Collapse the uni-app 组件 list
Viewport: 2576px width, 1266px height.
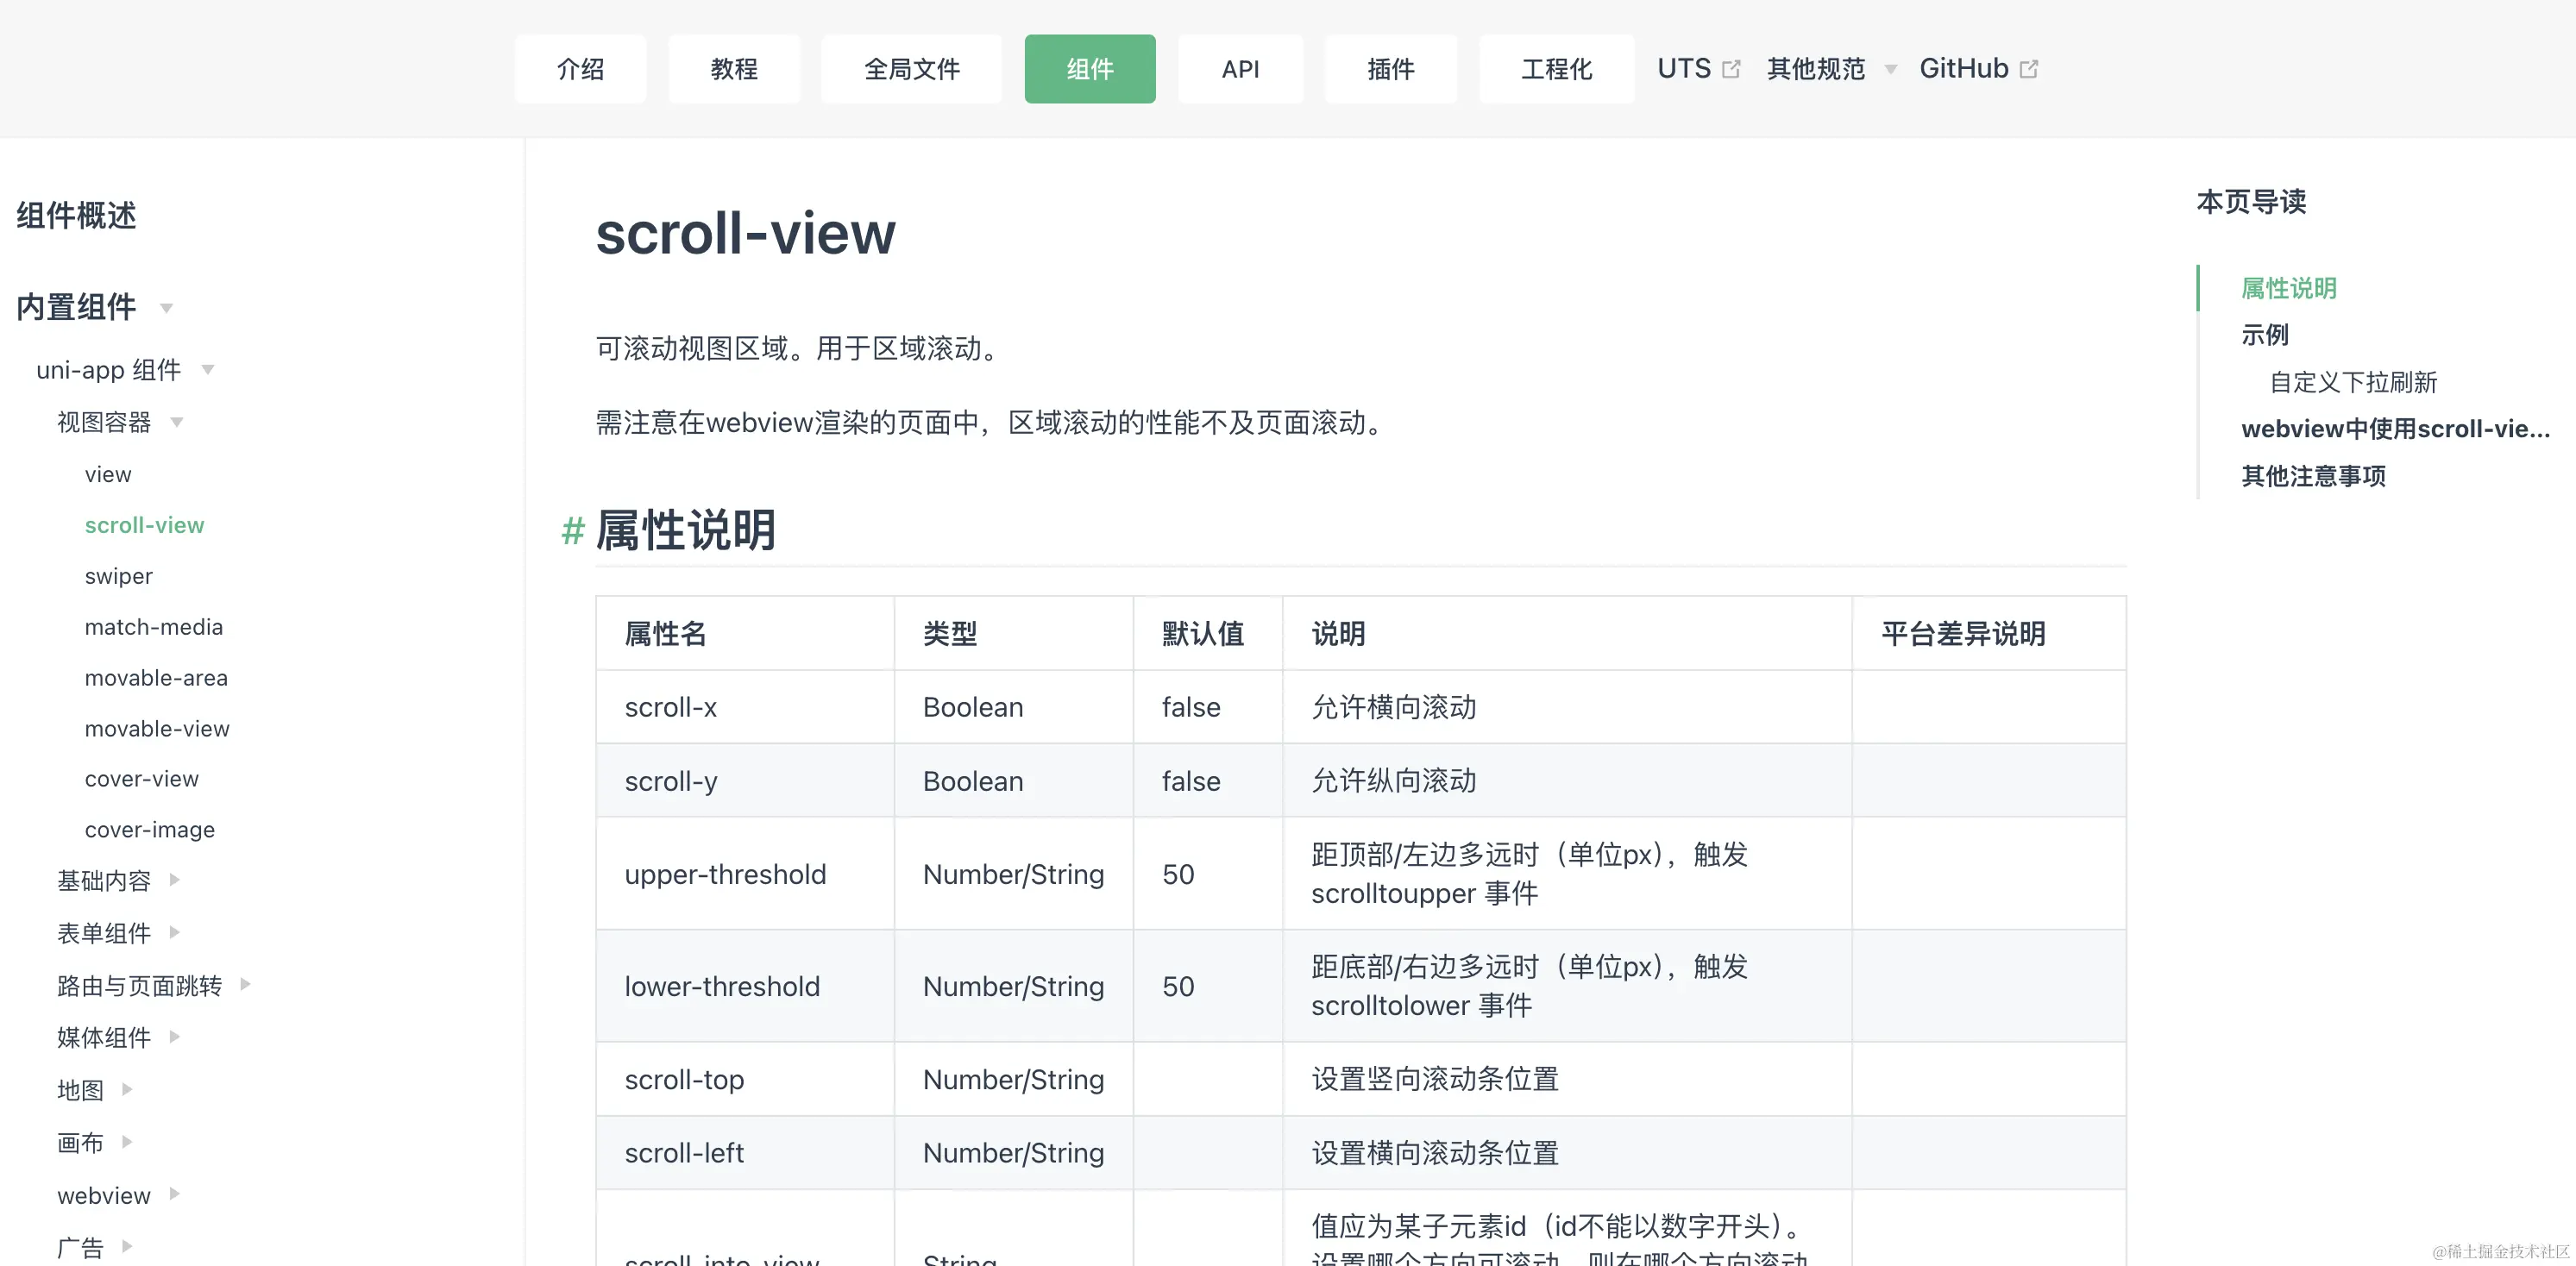point(208,369)
